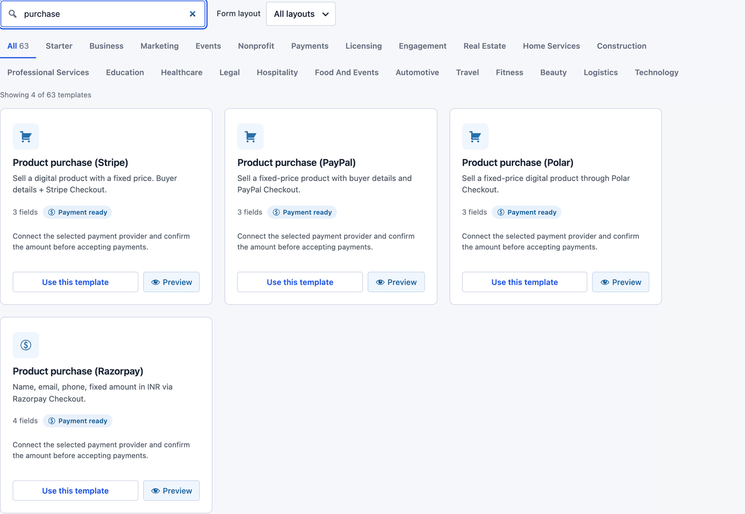
Task: Select the Nonprofit tab
Action: 256,46
